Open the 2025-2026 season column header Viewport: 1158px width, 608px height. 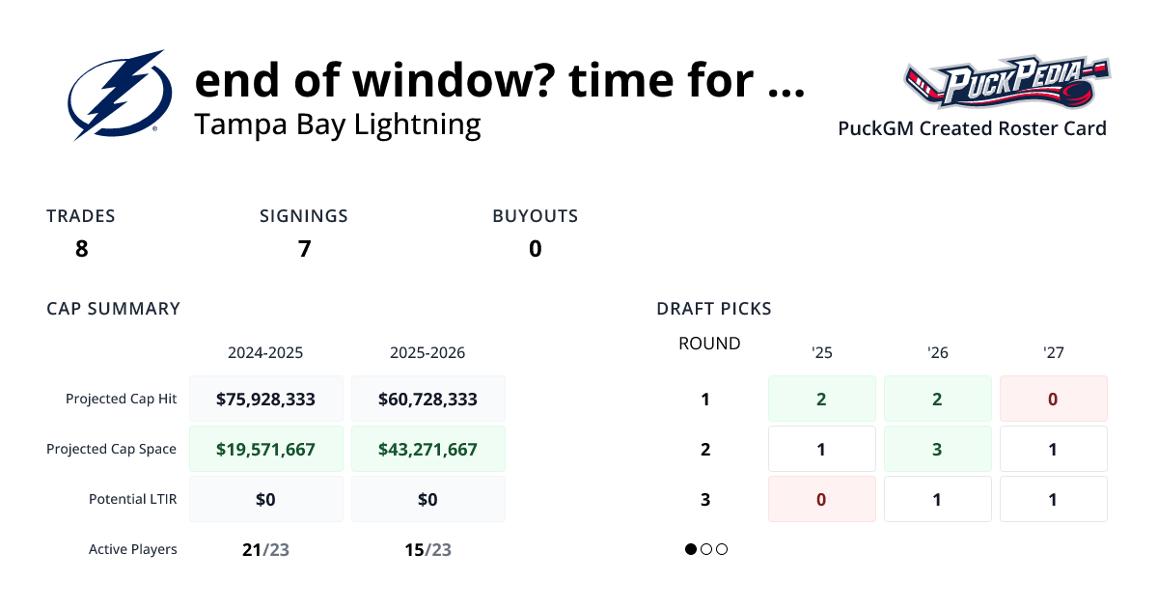pos(427,352)
